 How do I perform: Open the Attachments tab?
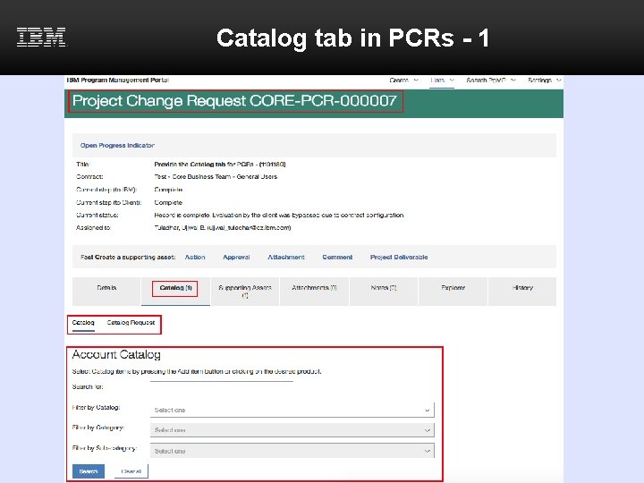[314, 292]
